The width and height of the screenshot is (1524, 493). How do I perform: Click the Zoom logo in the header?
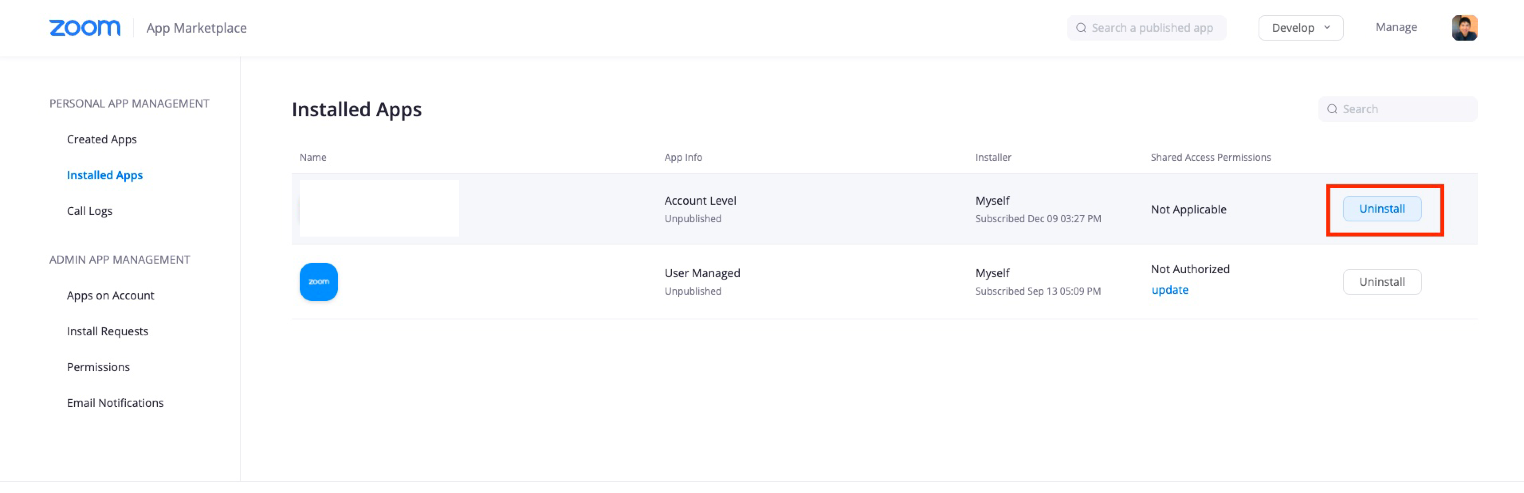click(x=84, y=27)
